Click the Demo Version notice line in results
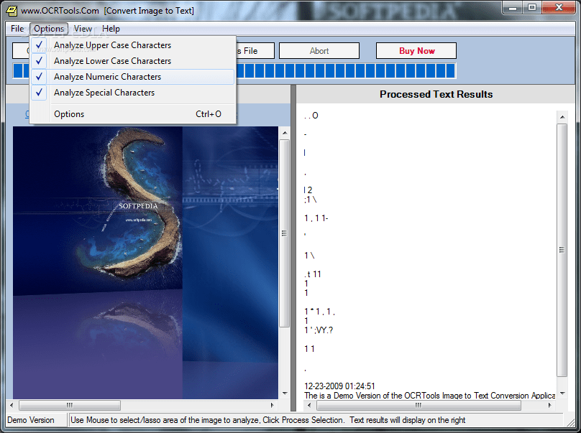This screenshot has width=581, height=433. click(430, 396)
